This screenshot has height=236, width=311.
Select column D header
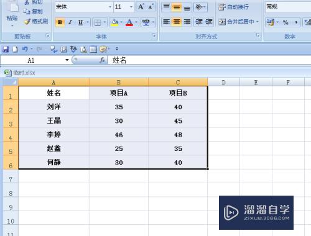223,83
